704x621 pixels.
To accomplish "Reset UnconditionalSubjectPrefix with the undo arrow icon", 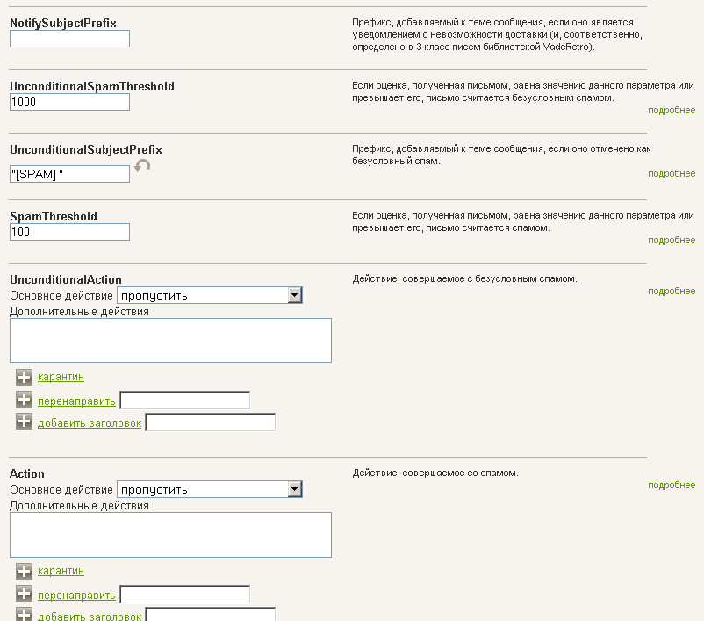I will pos(142,166).
